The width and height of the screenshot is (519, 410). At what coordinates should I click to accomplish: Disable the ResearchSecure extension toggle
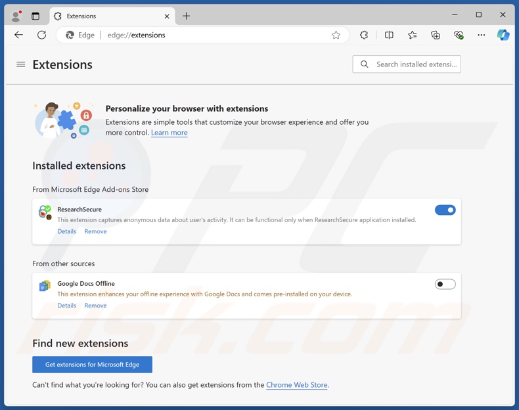pos(445,210)
